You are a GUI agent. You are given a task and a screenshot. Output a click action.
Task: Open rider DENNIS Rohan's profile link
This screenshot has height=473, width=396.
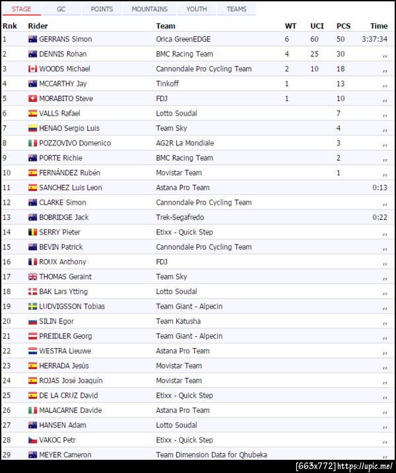(63, 54)
